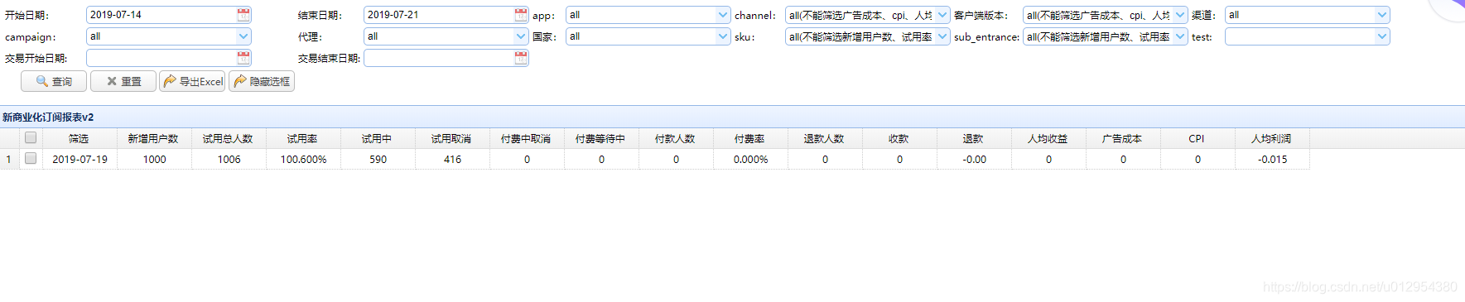Select the 2019-07-19 date cell
The height and width of the screenshot is (302, 1465).
(80, 159)
